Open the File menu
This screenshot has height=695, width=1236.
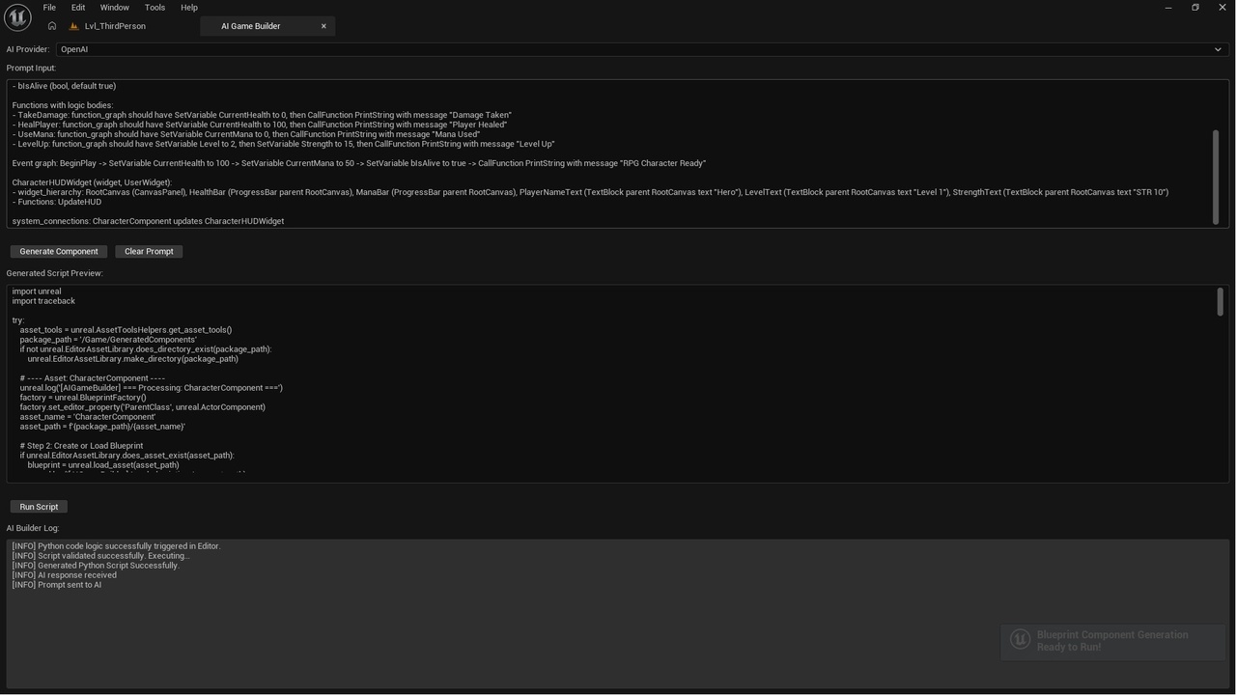[49, 8]
